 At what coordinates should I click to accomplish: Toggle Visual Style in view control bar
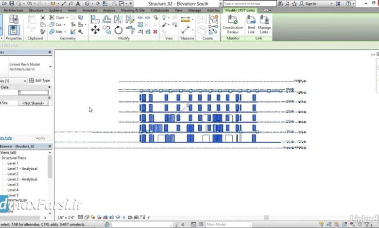pyautogui.click(x=87, y=217)
